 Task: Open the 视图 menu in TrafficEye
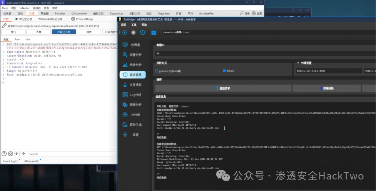123,25
